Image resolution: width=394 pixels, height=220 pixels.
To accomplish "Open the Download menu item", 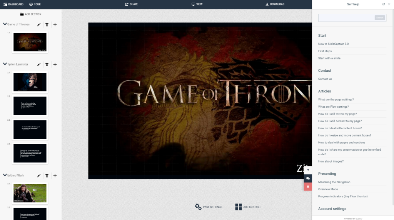I will point(275,4).
